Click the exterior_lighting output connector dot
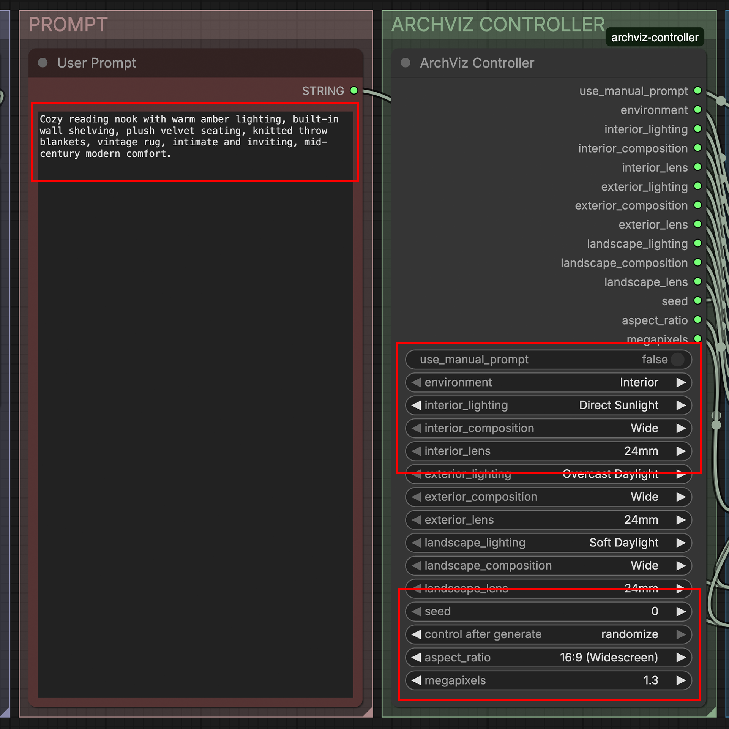Viewport: 729px width, 729px height. [697, 186]
